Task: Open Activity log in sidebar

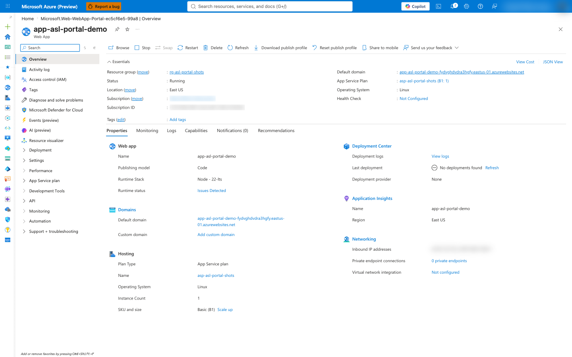Action: [58, 69]
